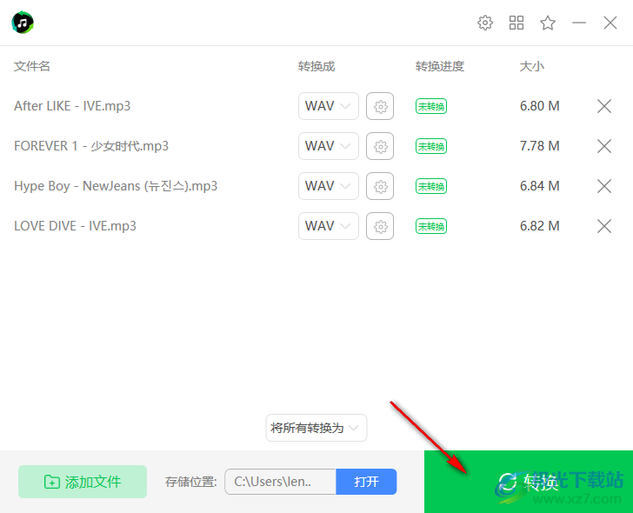This screenshot has height=513, width=633.
Task: Click the music note app logo
Action: (x=23, y=23)
